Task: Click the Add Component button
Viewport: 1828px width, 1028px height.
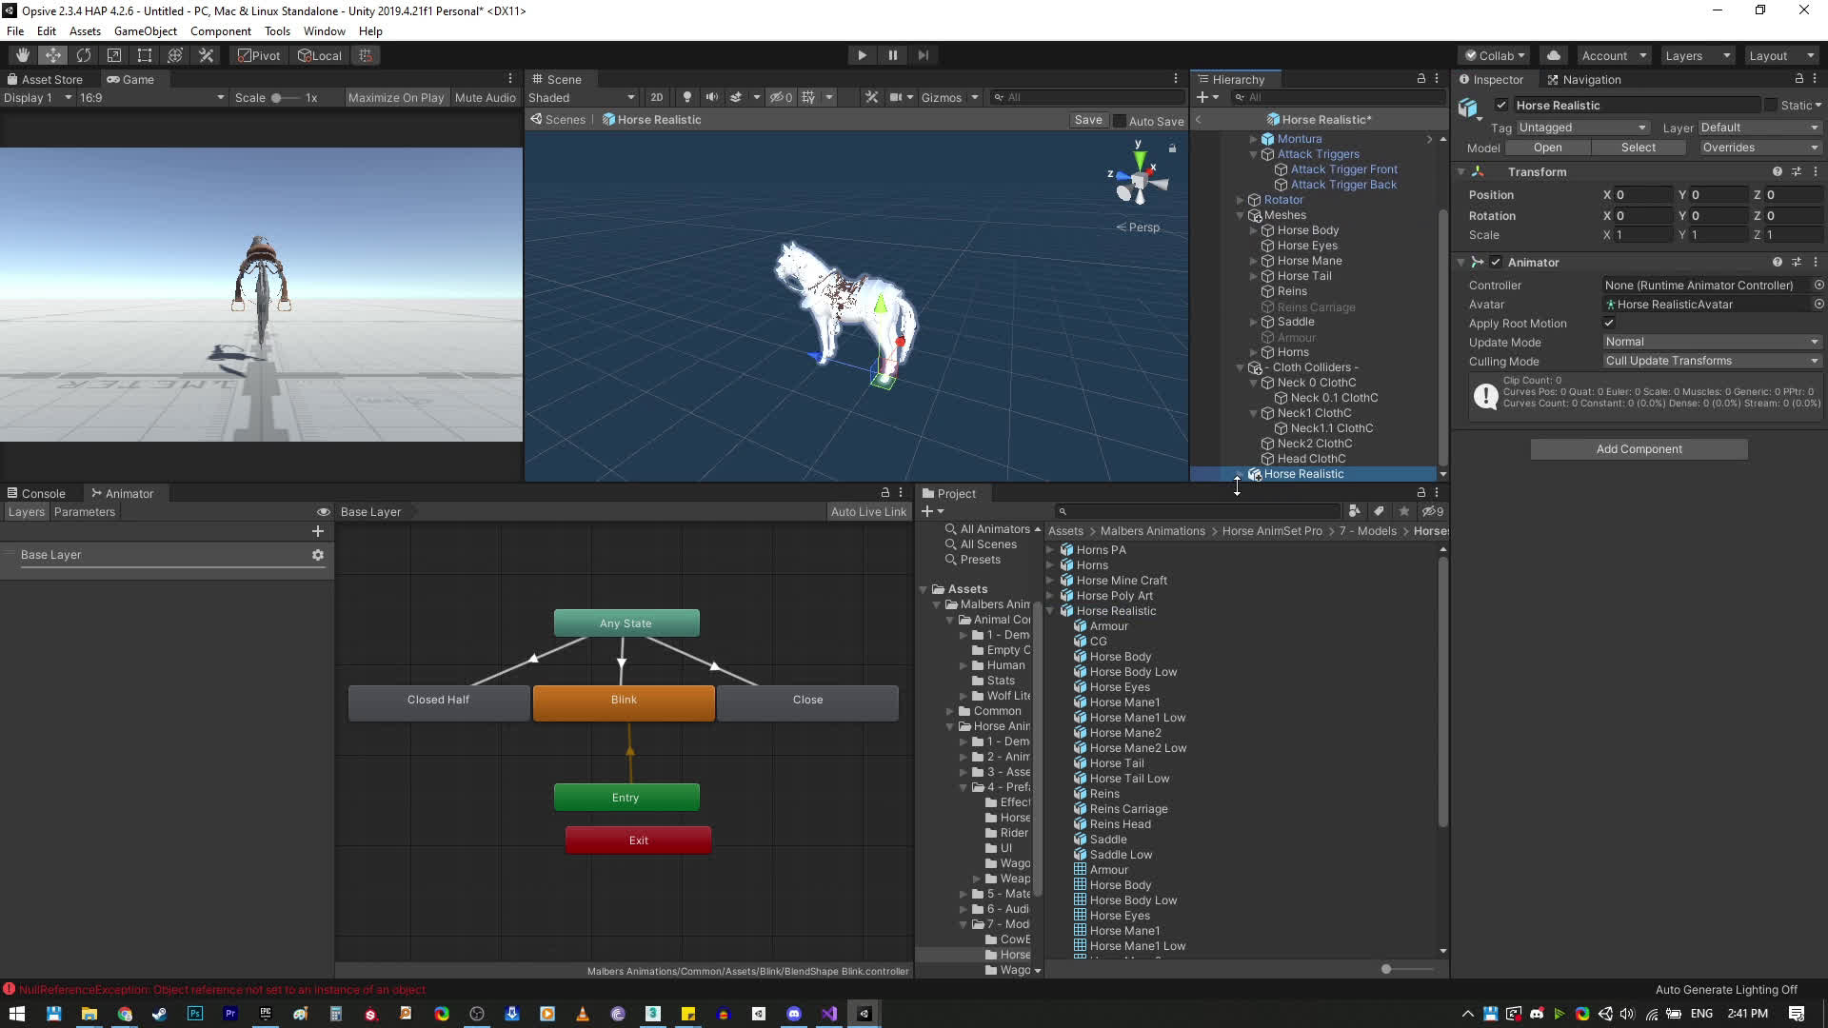Action: [x=1639, y=449]
